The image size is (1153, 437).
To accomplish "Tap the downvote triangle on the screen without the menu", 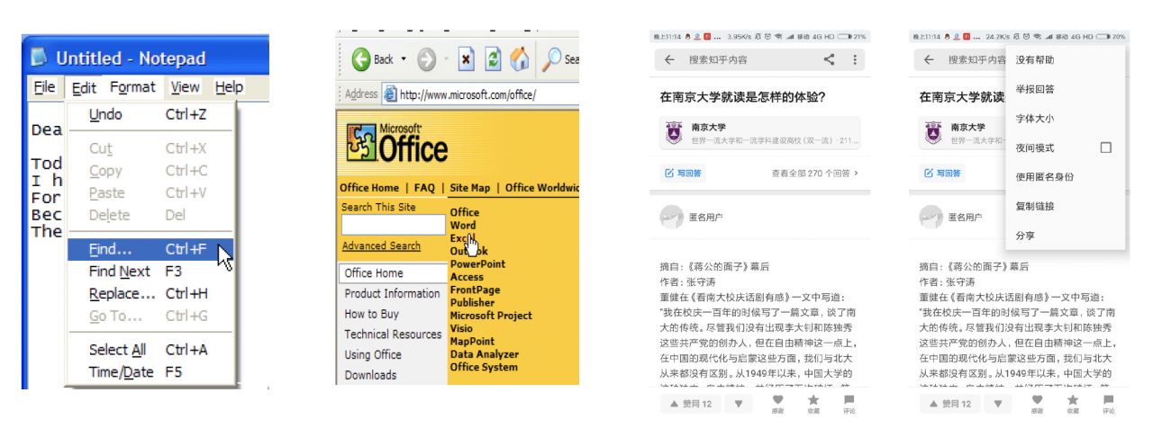I will (x=738, y=404).
